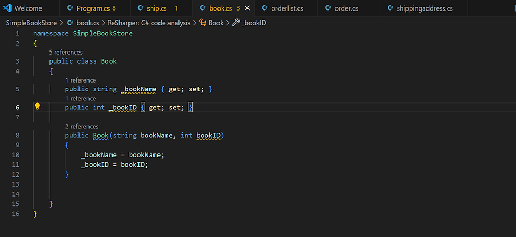Show the 5 references above class Book
This screenshot has height=237, width=516.
[x=66, y=53]
